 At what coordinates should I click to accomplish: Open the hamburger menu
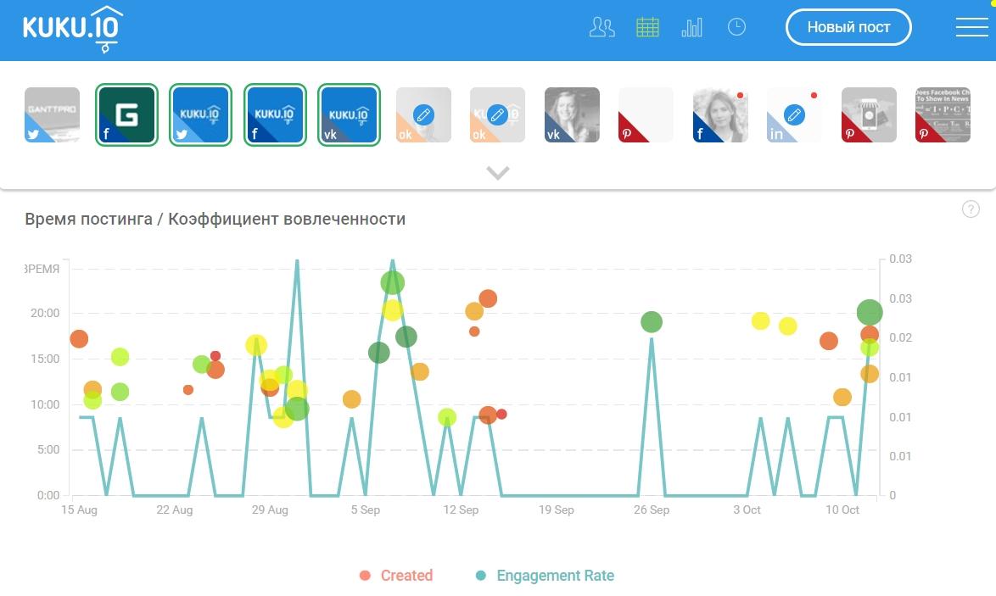[x=971, y=27]
